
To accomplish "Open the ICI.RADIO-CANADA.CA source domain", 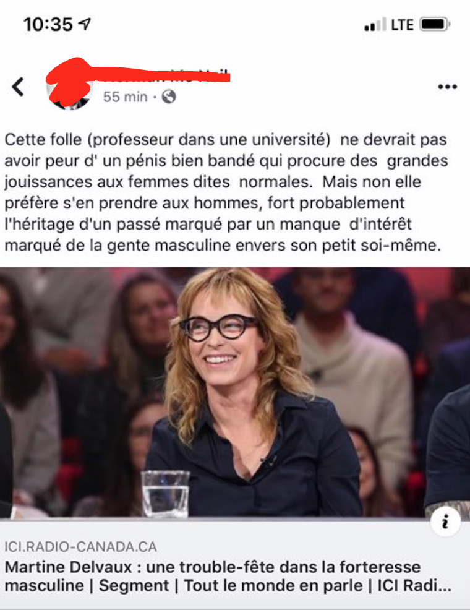I will pyautogui.click(x=80, y=547).
